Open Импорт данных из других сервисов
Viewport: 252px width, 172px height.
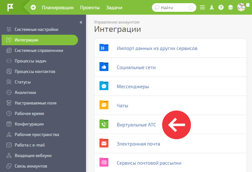point(170,48)
